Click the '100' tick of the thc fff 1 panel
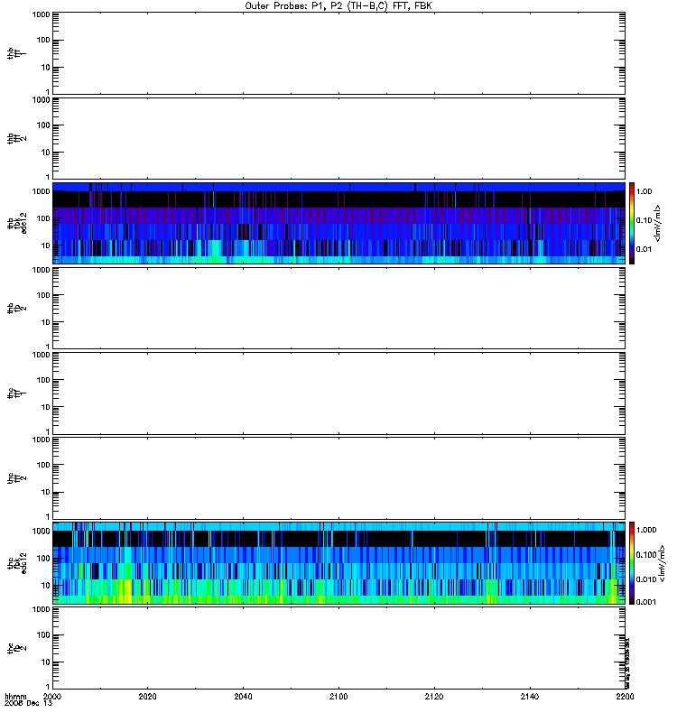This screenshot has height=722, width=677. 43,380
